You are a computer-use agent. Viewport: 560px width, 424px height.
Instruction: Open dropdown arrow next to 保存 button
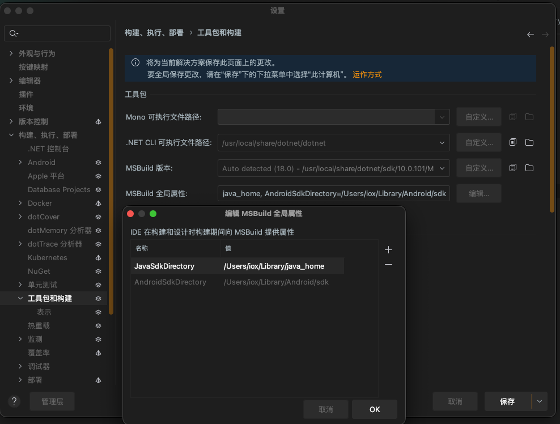click(540, 401)
